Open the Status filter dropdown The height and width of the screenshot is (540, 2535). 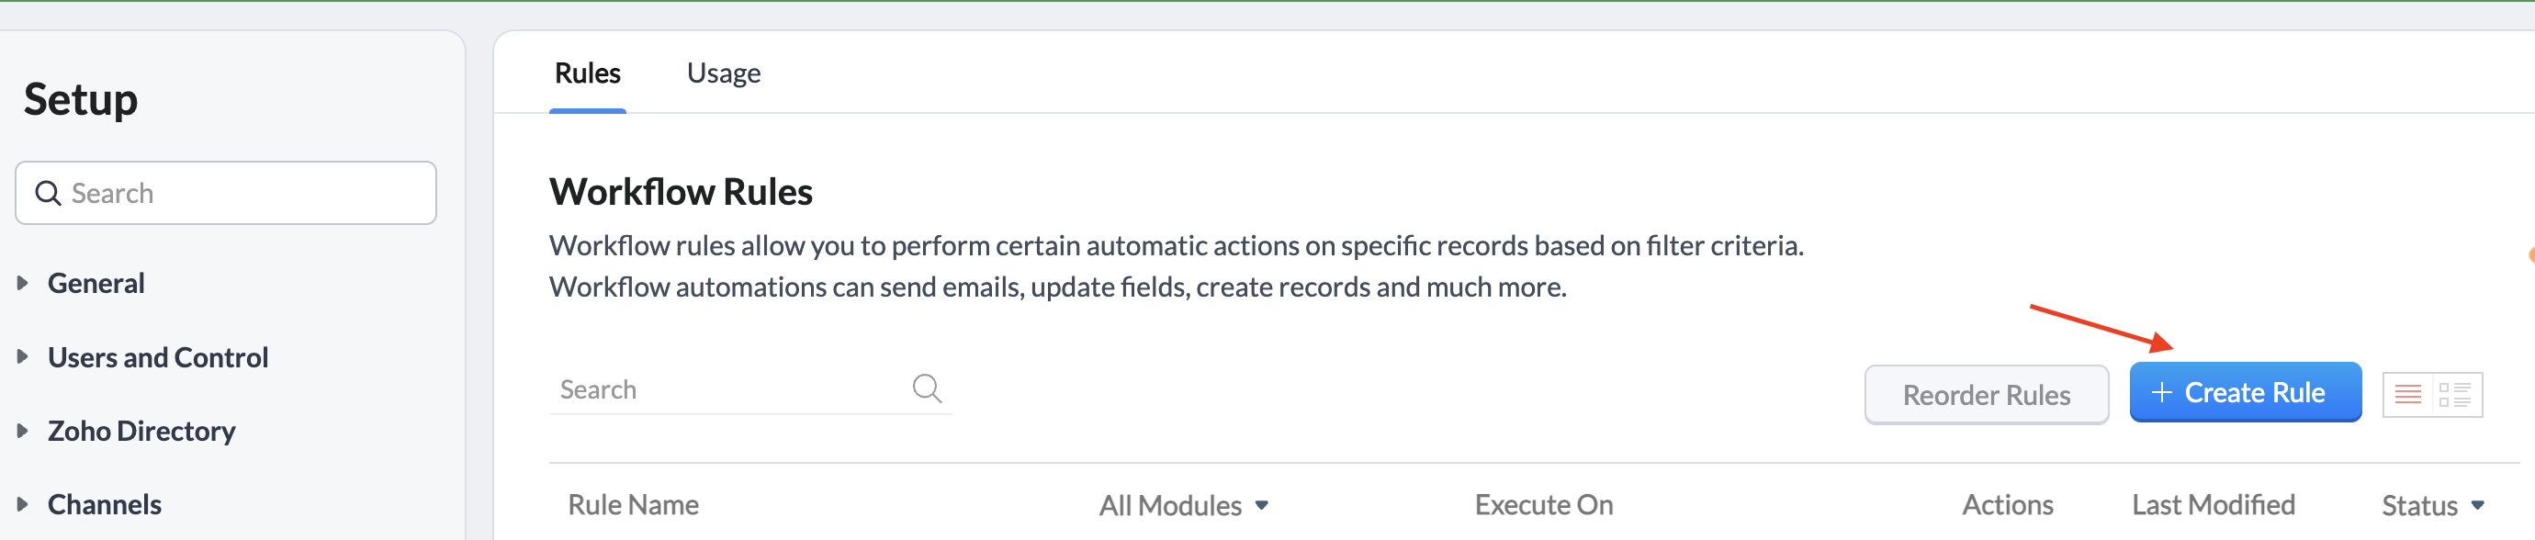pyautogui.click(x=2432, y=506)
